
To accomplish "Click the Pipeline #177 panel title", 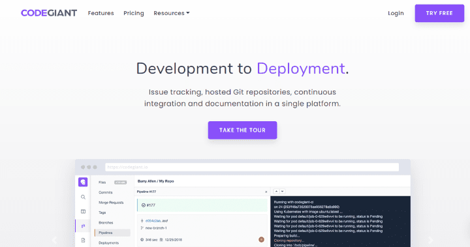I will click(146, 192).
